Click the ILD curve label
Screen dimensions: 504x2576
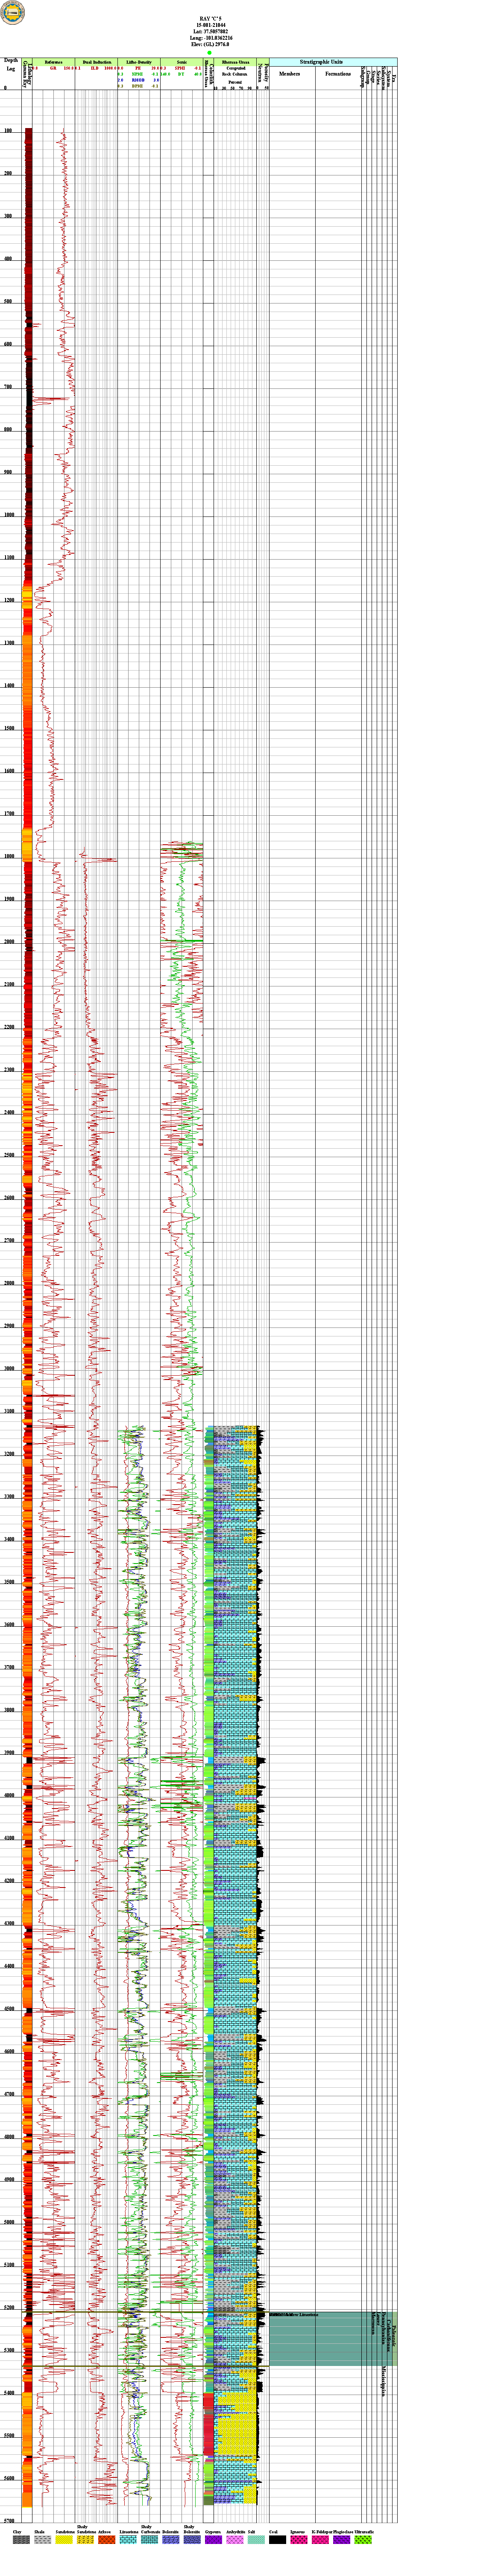point(95,68)
